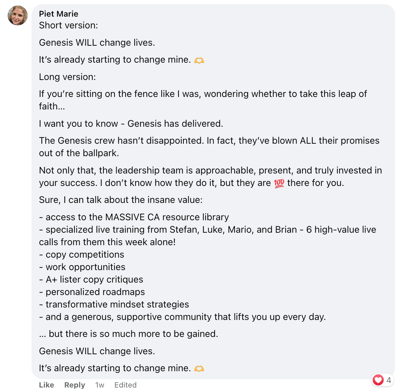This screenshot has width=418, height=392.
Task: Click the red 100 emoji
Action: click(279, 183)
